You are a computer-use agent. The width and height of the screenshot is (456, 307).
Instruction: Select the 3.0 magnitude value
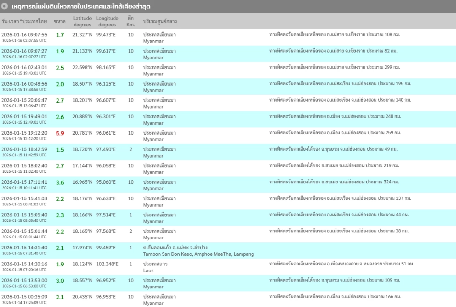[x=60, y=280]
